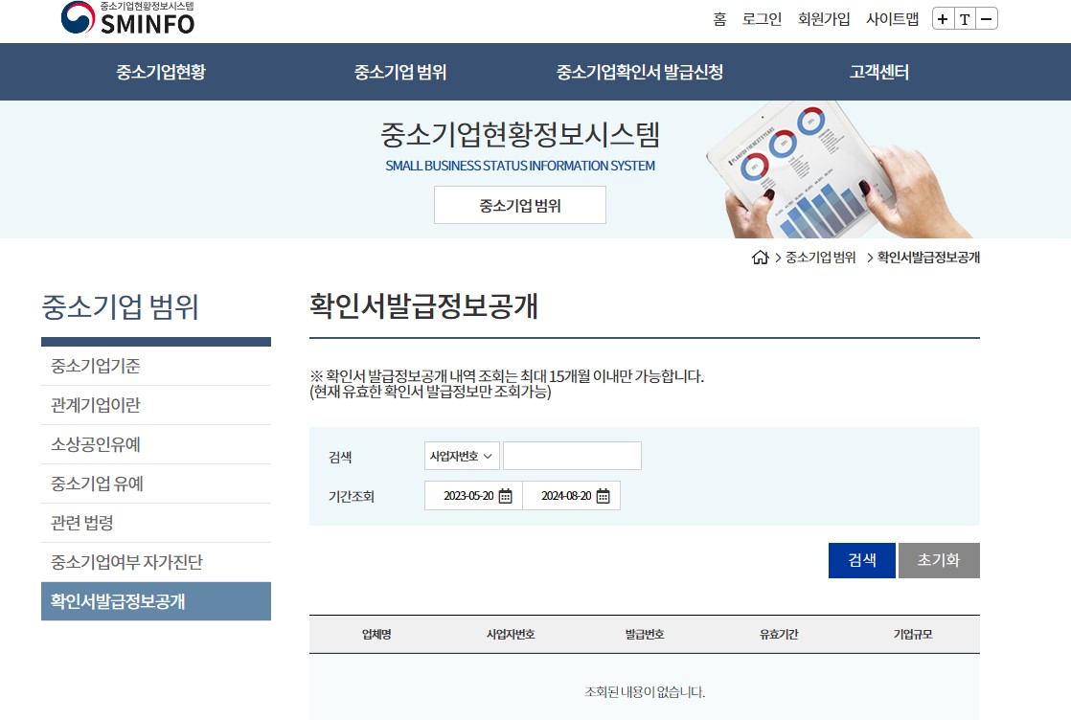Select 중소기업기준 in the sidebar
Screen dimensions: 1071x720
[x=156, y=365]
